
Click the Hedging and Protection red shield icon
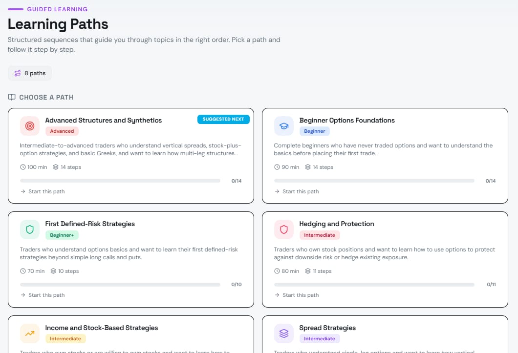(284, 229)
